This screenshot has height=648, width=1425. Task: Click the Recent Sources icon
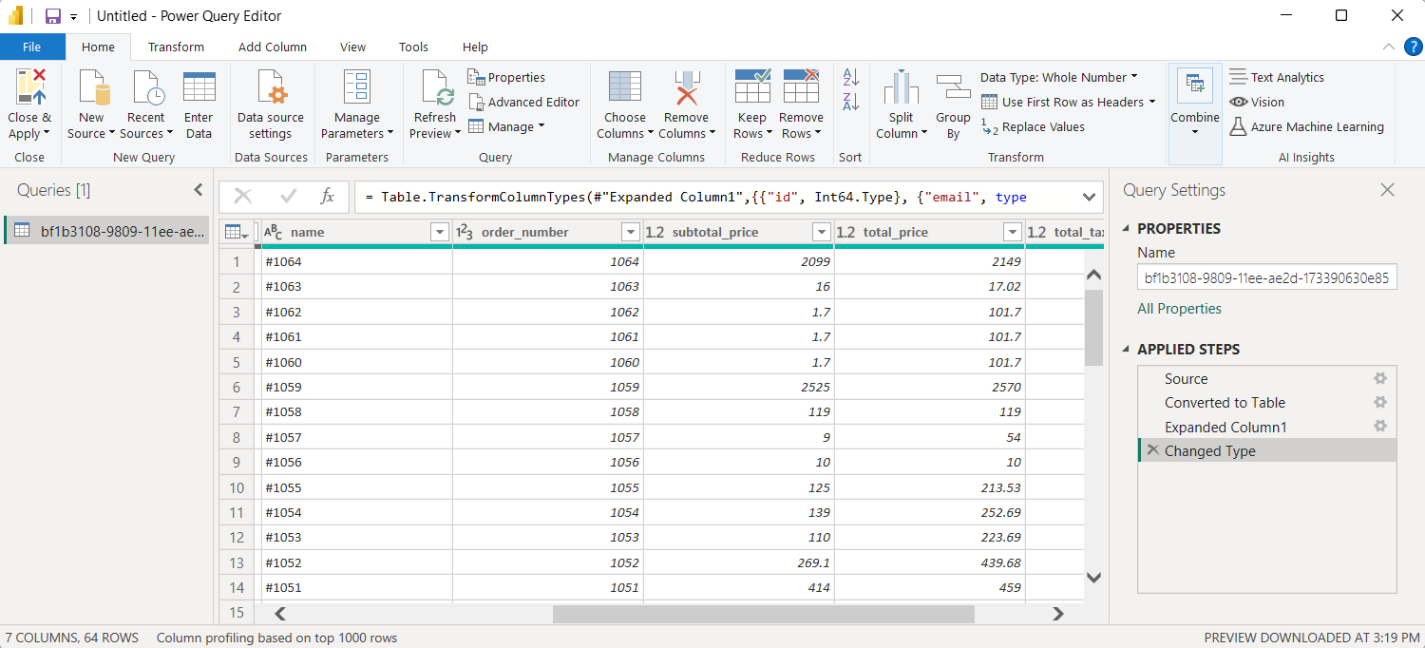point(147,87)
